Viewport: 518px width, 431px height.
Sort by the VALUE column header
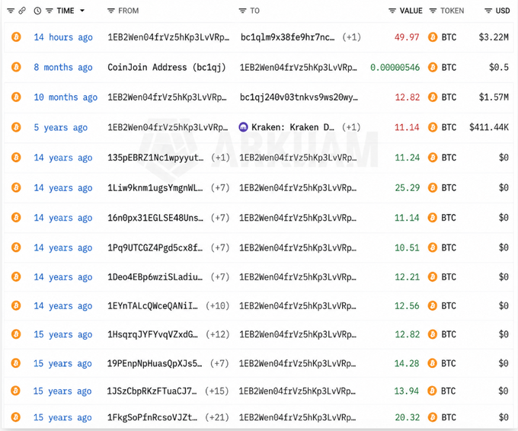pos(411,11)
